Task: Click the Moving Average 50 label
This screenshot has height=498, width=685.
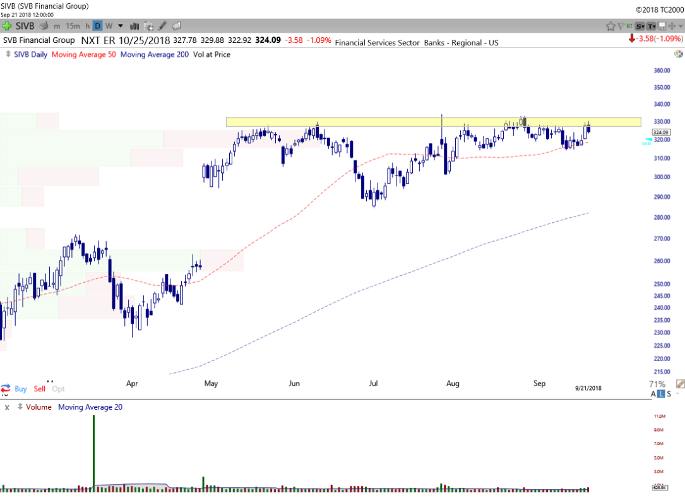Action: point(83,54)
